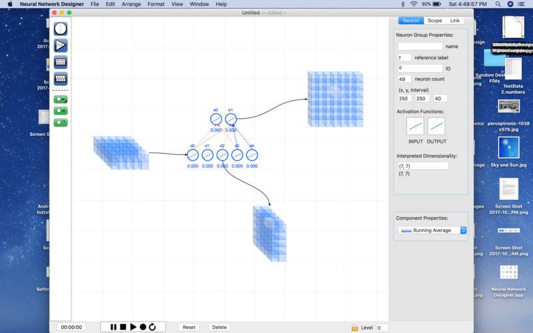
Task: Click the Bluetooth icon in menu bar
Action: point(403,4)
